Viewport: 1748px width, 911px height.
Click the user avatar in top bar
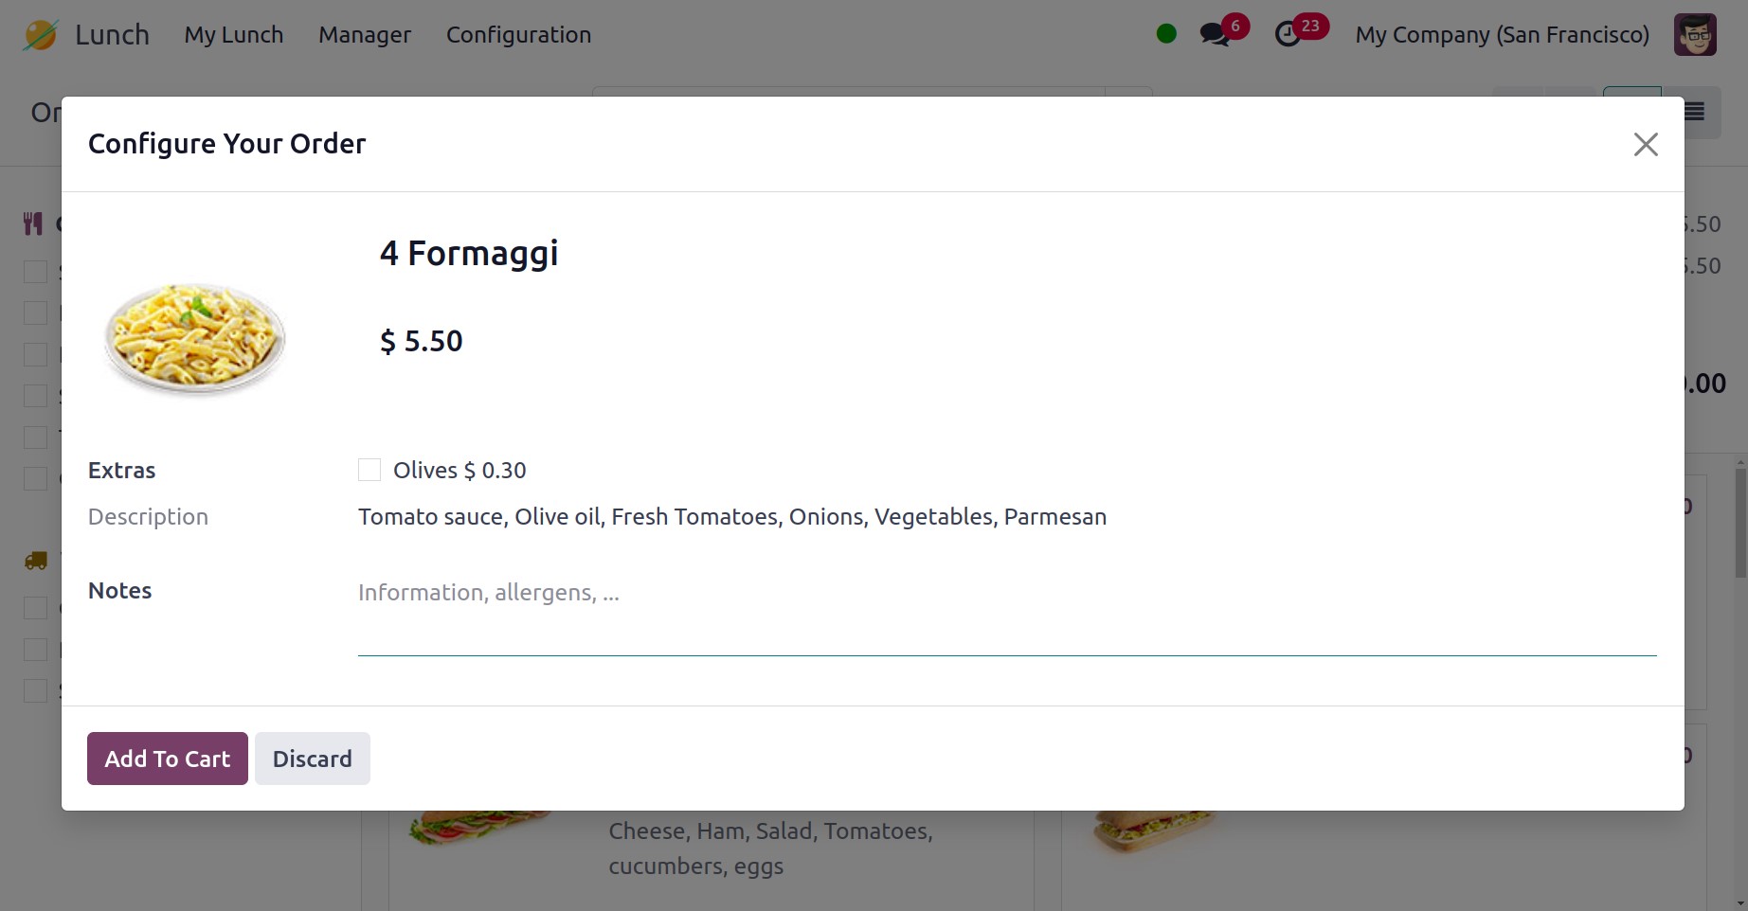[1694, 35]
